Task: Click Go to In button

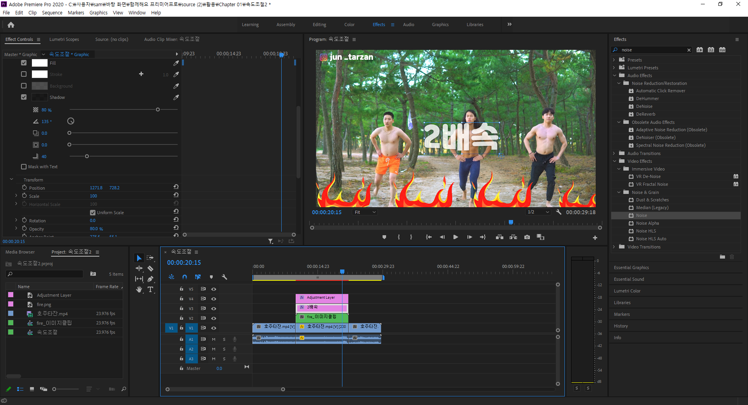Action: 429,237
